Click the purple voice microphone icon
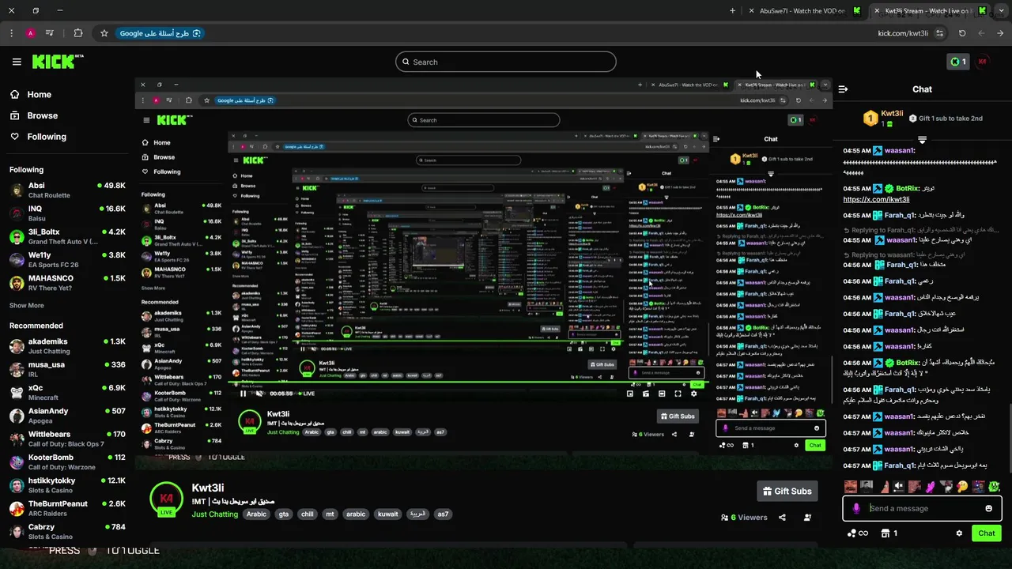This screenshot has width=1012, height=569. click(856, 508)
